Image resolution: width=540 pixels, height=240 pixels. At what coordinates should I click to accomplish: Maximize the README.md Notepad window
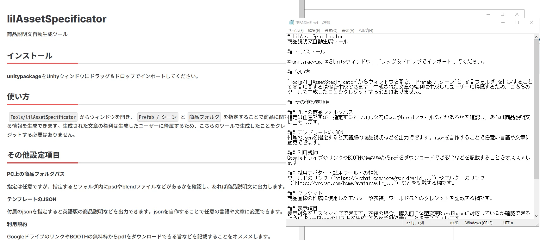tap(517, 22)
